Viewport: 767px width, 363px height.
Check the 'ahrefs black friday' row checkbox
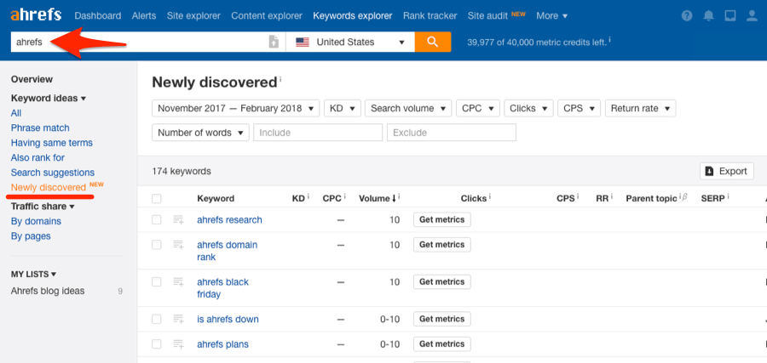coord(157,282)
